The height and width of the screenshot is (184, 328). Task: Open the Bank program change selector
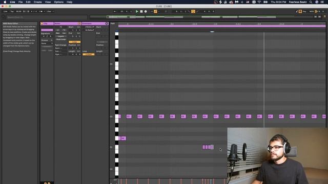(x=61, y=48)
